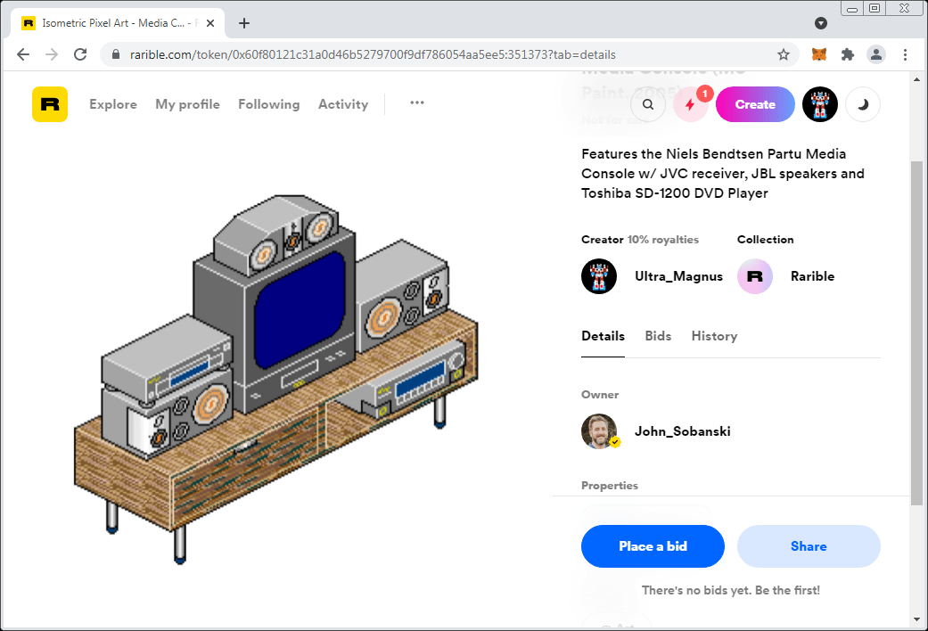Open the Chrome profile icon
The height and width of the screenshot is (631, 928).
[876, 54]
